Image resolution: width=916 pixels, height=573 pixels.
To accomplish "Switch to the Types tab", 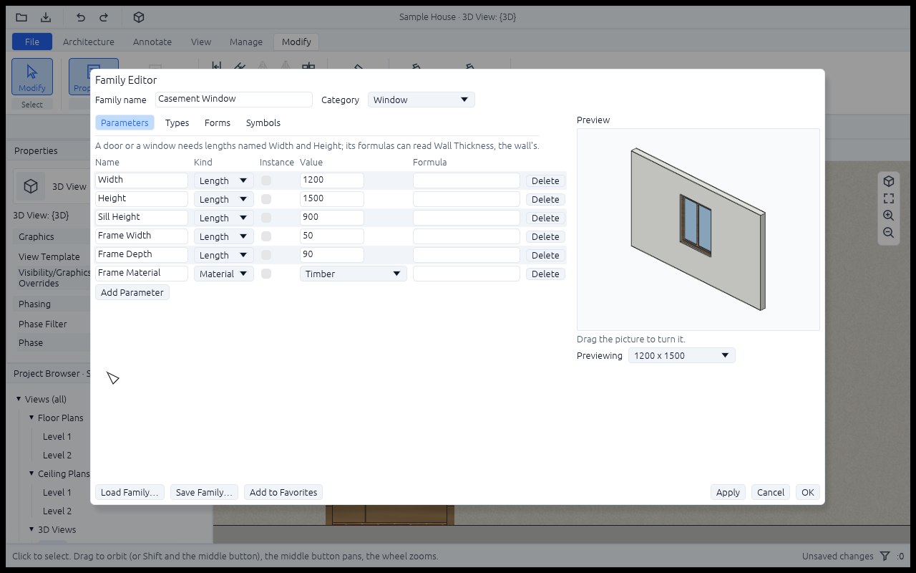I will tap(177, 122).
